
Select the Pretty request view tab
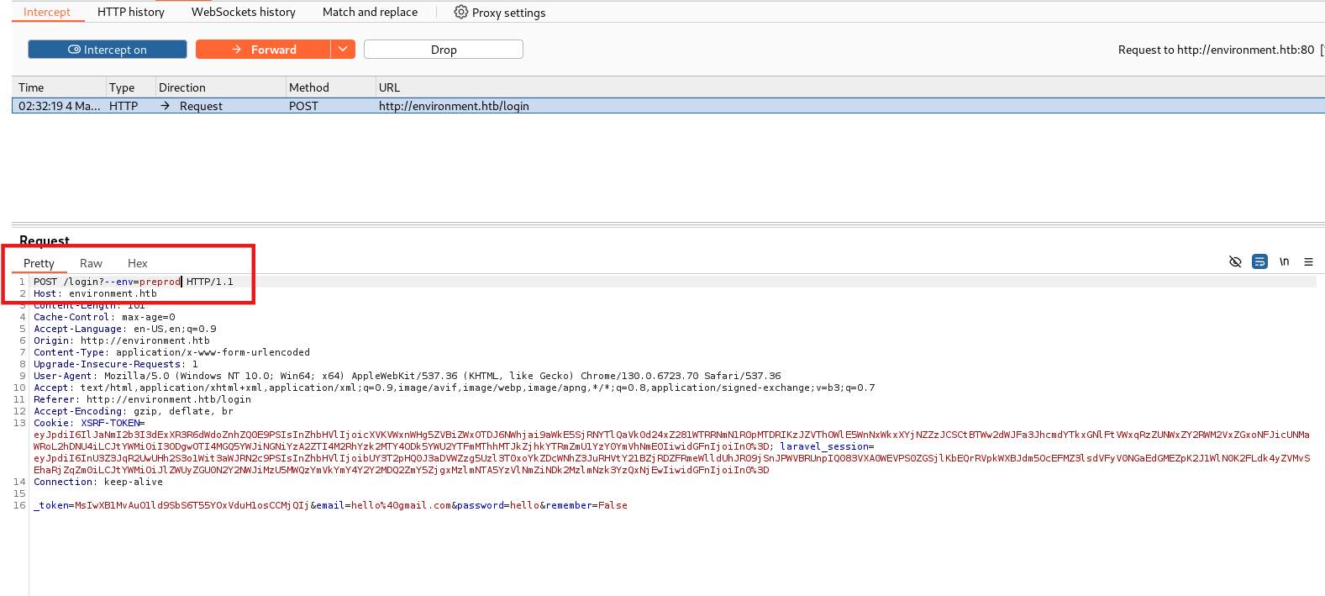pyautogui.click(x=39, y=263)
